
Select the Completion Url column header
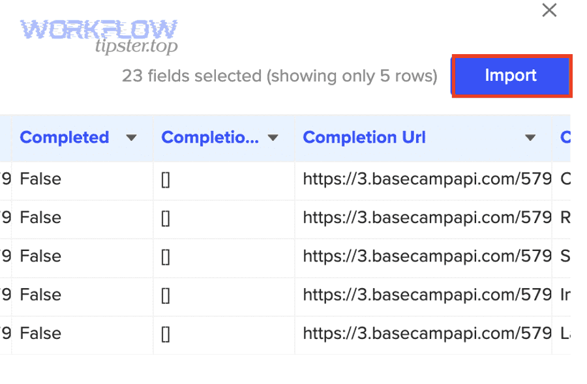tap(364, 138)
